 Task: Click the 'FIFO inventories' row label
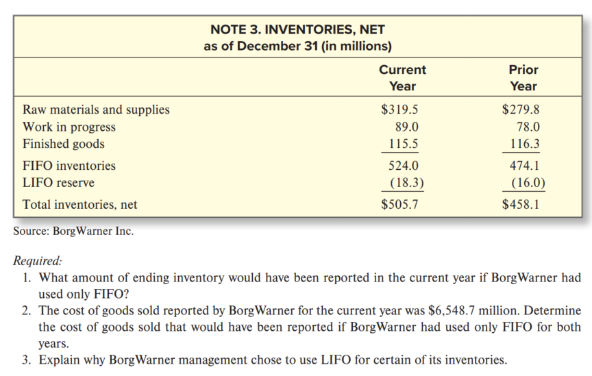(69, 166)
